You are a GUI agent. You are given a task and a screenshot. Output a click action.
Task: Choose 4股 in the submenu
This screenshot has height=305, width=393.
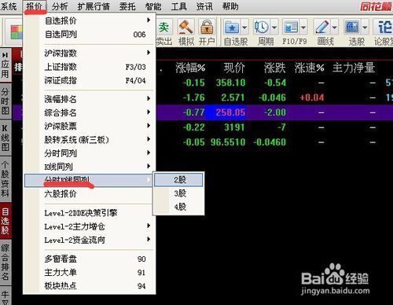178,207
